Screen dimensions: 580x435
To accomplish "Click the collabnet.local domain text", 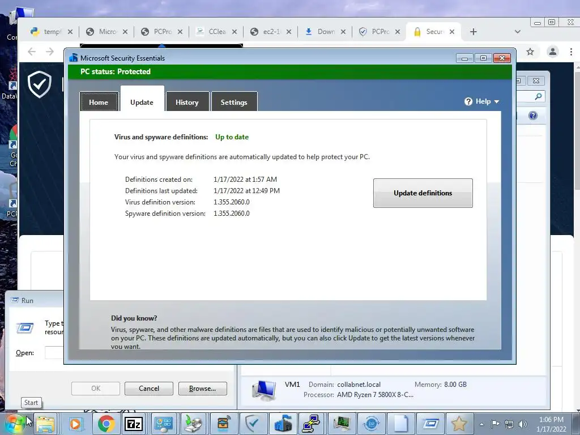I will pos(359,385).
